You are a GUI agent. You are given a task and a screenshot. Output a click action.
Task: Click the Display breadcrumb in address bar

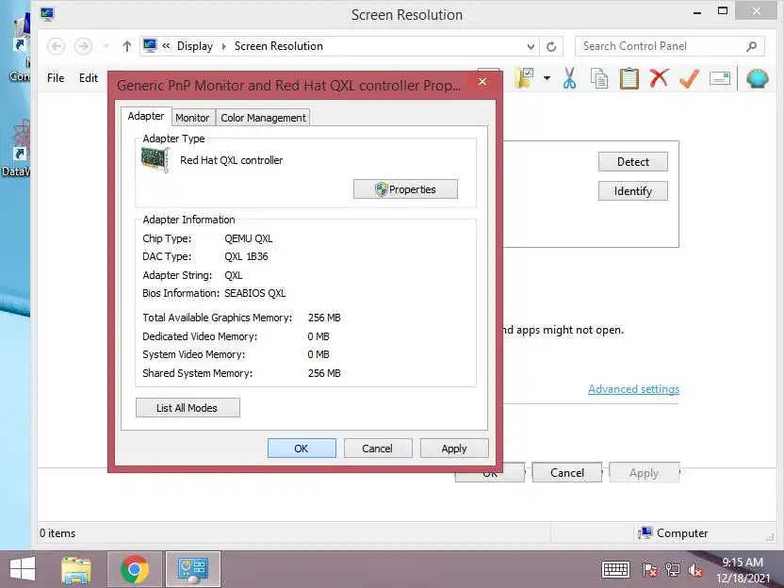(x=195, y=46)
